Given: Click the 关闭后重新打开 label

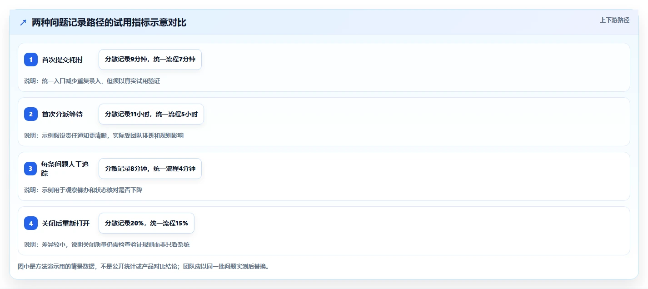Looking at the screenshot, I should coord(66,223).
